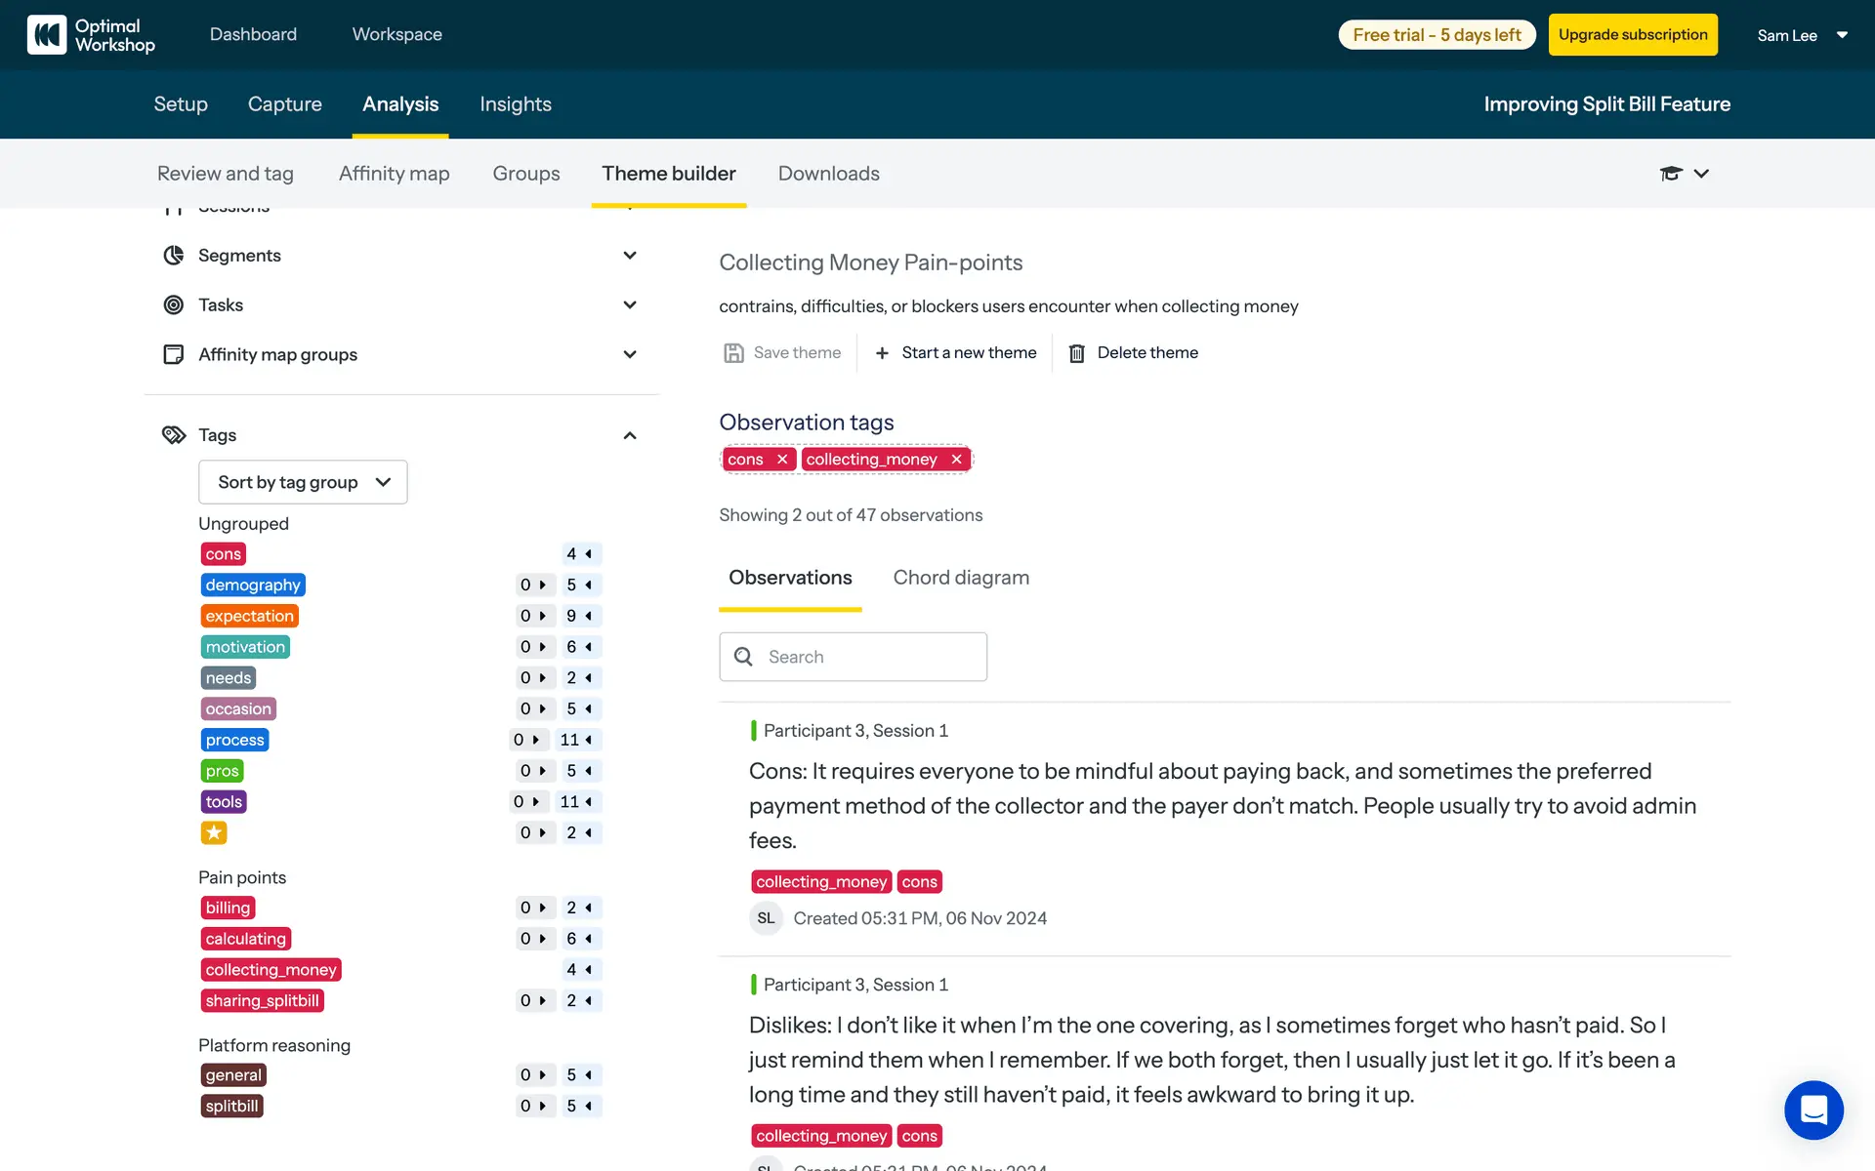Remove the collecting_money observation tag
The height and width of the screenshot is (1171, 1875).
pos(957,460)
